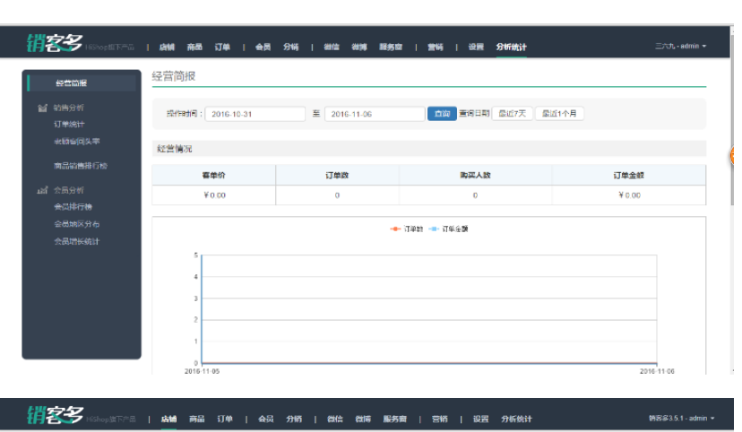742x432 pixels.
Task: Click the end date field 2016-11-06
Action: (375, 115)
